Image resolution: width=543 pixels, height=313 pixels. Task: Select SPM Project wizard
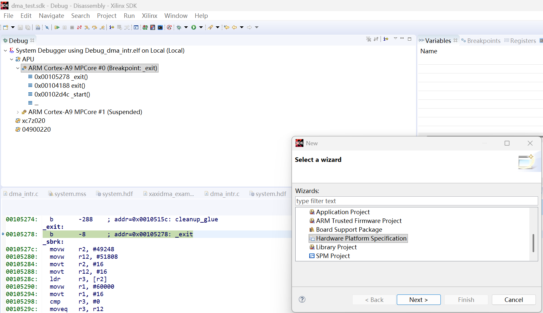point(333,256)
